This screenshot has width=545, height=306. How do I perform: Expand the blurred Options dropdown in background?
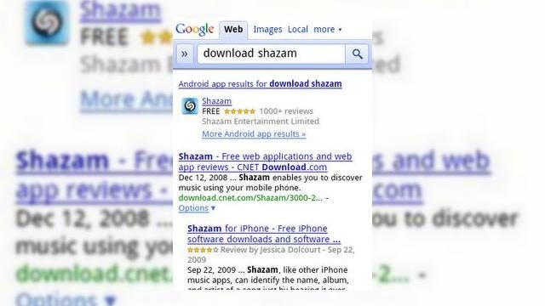[x=66, y=299]
